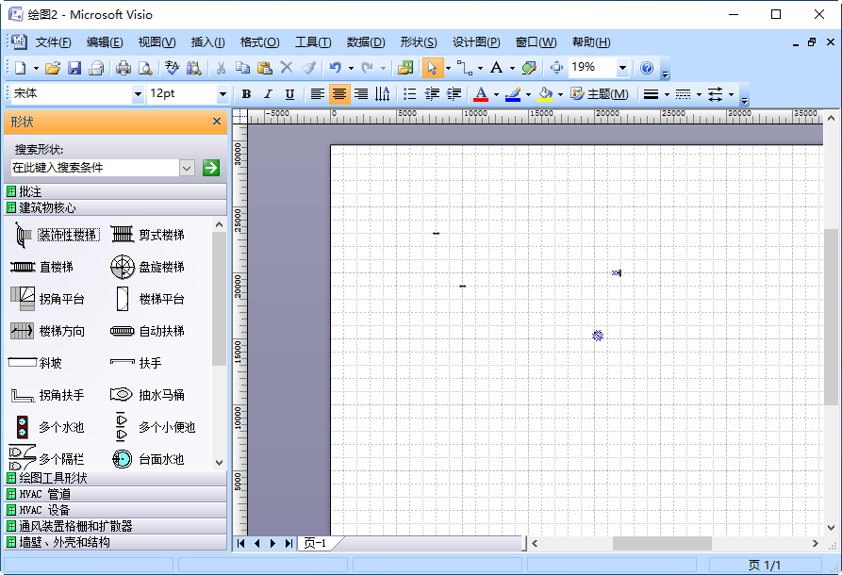The image size is (842, 575).
Task: Select the Connector tool
Action: (465, 68)
